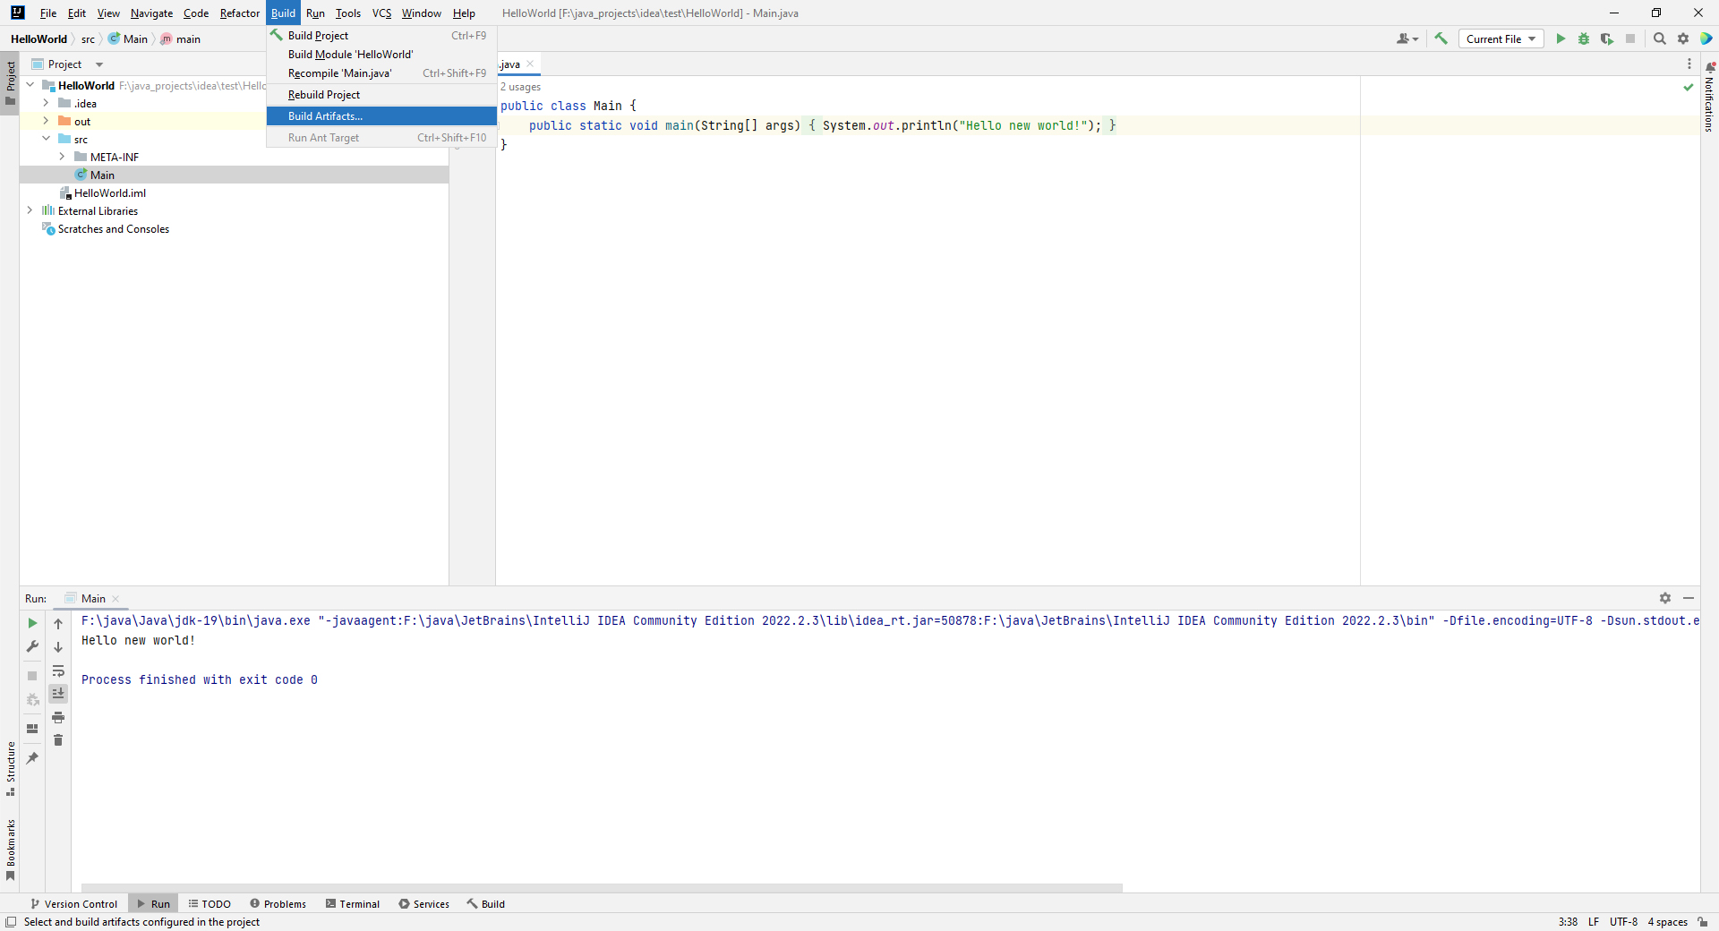The height and width of the screenshot is (931, 1719).
Task: Open the Current File run configuration dropdown
Action: (1501, 38)
